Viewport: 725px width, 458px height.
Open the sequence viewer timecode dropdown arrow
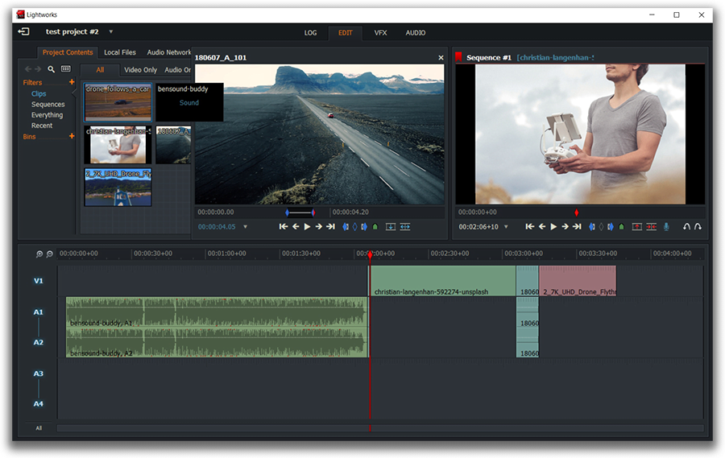coord(507,227)
